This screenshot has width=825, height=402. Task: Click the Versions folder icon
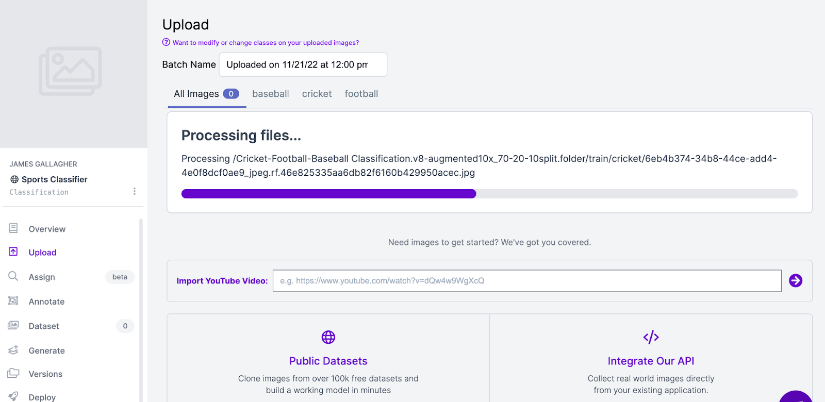pos(13,373)
